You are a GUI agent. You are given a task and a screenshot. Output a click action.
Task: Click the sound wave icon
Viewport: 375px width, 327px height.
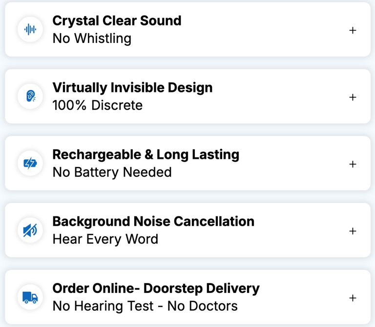[30, 30]
